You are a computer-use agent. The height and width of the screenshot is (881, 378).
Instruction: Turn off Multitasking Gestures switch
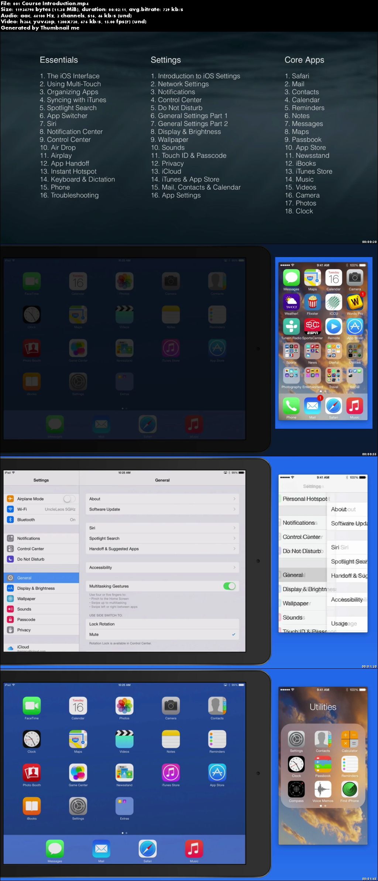(229, 586)
